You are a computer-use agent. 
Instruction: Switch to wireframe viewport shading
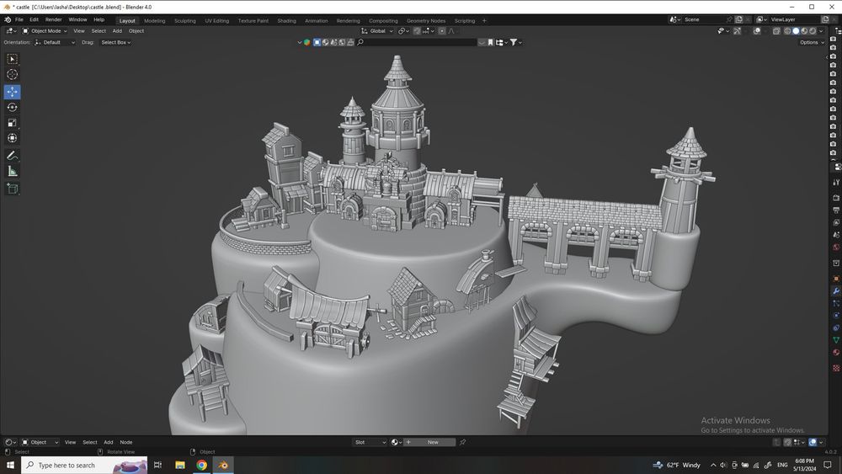tap(788, 31)
